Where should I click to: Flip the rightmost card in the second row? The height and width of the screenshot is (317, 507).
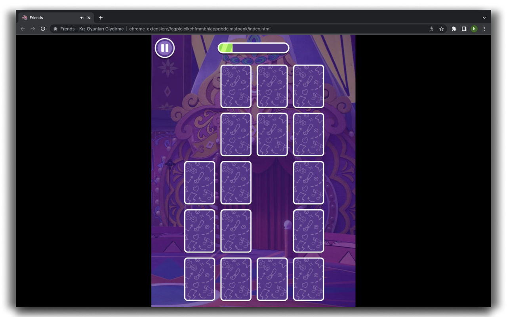tap(309, 134)
